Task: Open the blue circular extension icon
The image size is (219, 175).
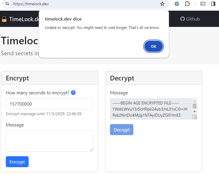Action: (x=177, y=4)
